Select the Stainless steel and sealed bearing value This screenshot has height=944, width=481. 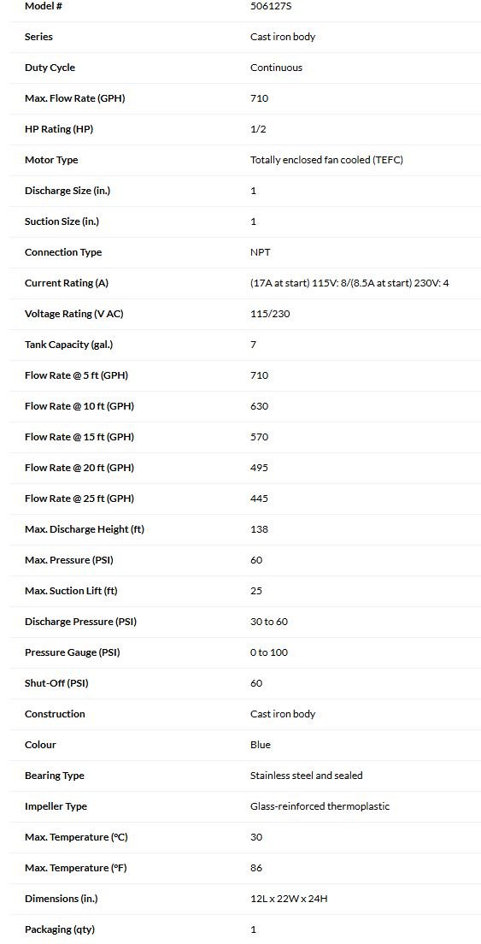[306, 775]
